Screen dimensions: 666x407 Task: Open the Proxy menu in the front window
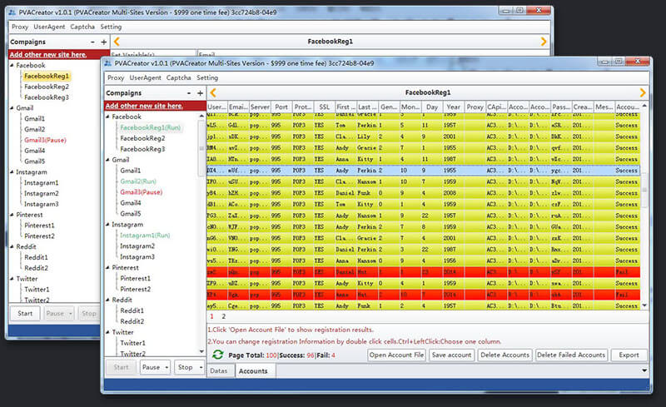(x=116, y=77)
